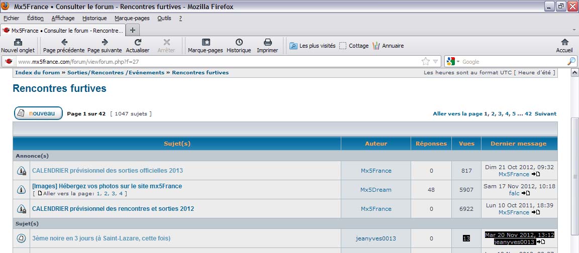
Task: Go to page 3 of the forum
Action: (500, 114)
